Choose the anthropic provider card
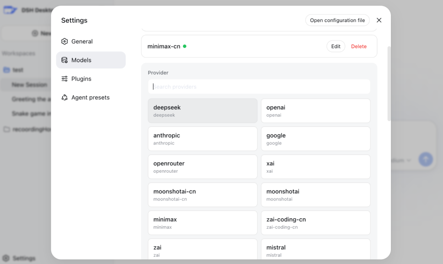443x264 pixels. [x=203, y=138]
